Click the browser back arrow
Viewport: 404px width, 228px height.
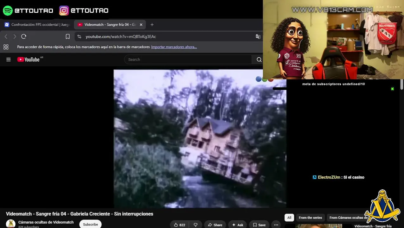[x=6, y=36]
